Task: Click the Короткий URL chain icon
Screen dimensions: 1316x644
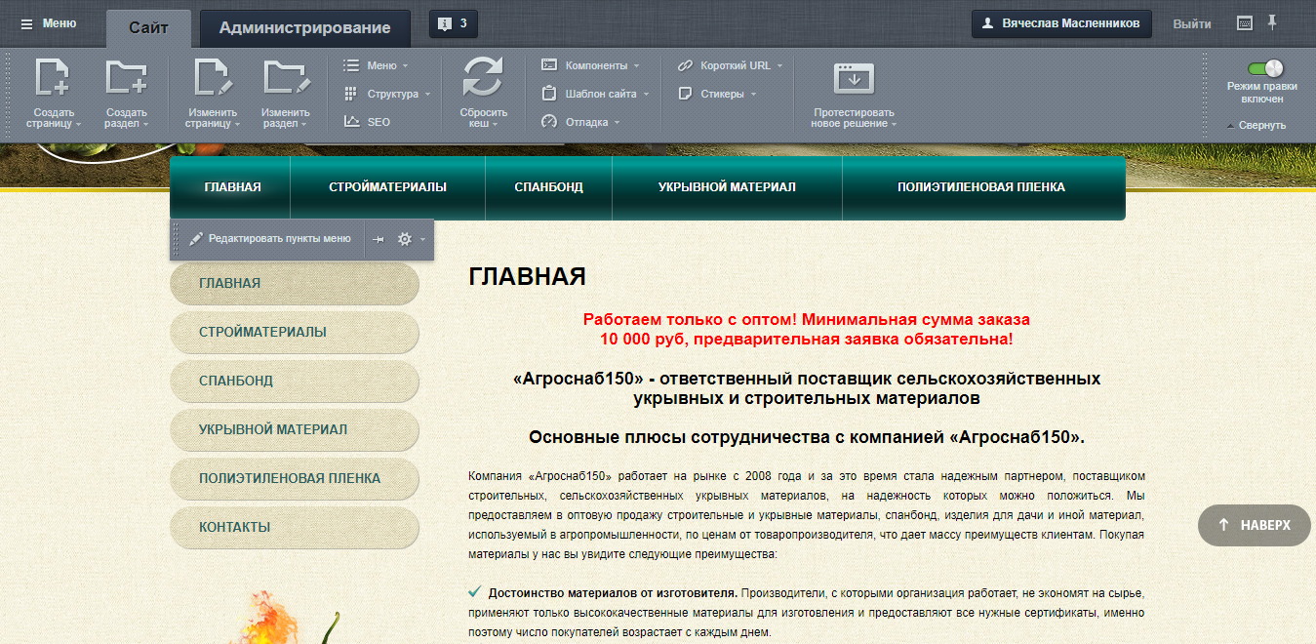Action: pos(684,65)
